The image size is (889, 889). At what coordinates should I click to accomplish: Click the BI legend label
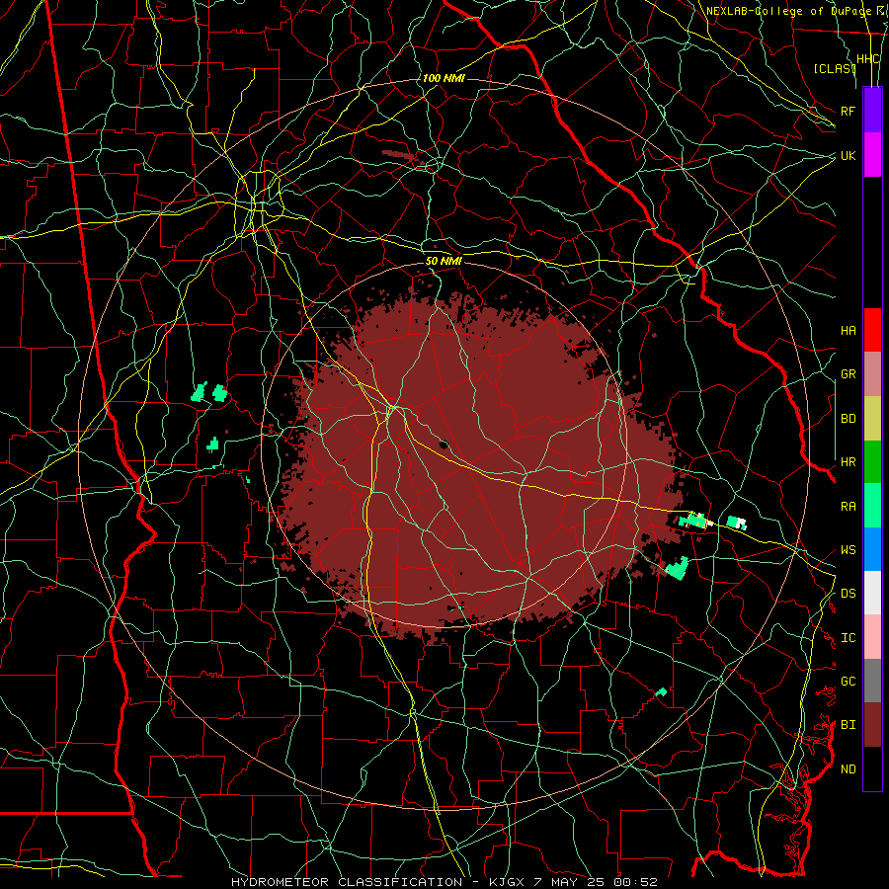(x=848, y=725)
